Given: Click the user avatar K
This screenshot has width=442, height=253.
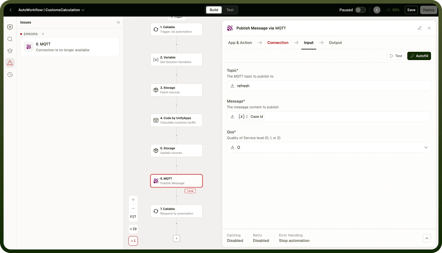Looking at the screenshot, I should pos(377,10).
